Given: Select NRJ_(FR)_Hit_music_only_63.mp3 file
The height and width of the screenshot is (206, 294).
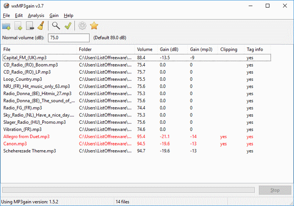Looking at the screenshot, I should point(36,86).
